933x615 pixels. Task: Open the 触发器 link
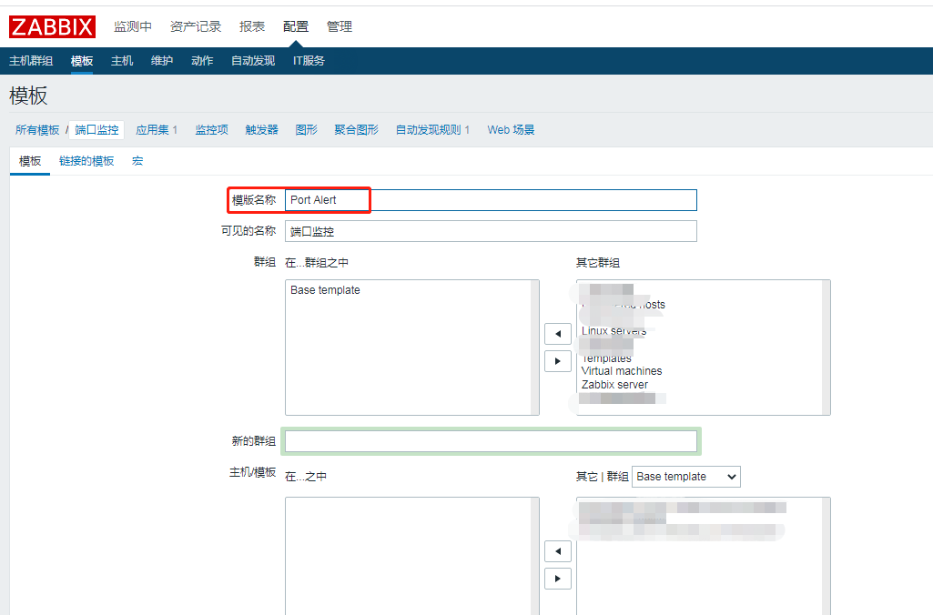tap(261, 130)
